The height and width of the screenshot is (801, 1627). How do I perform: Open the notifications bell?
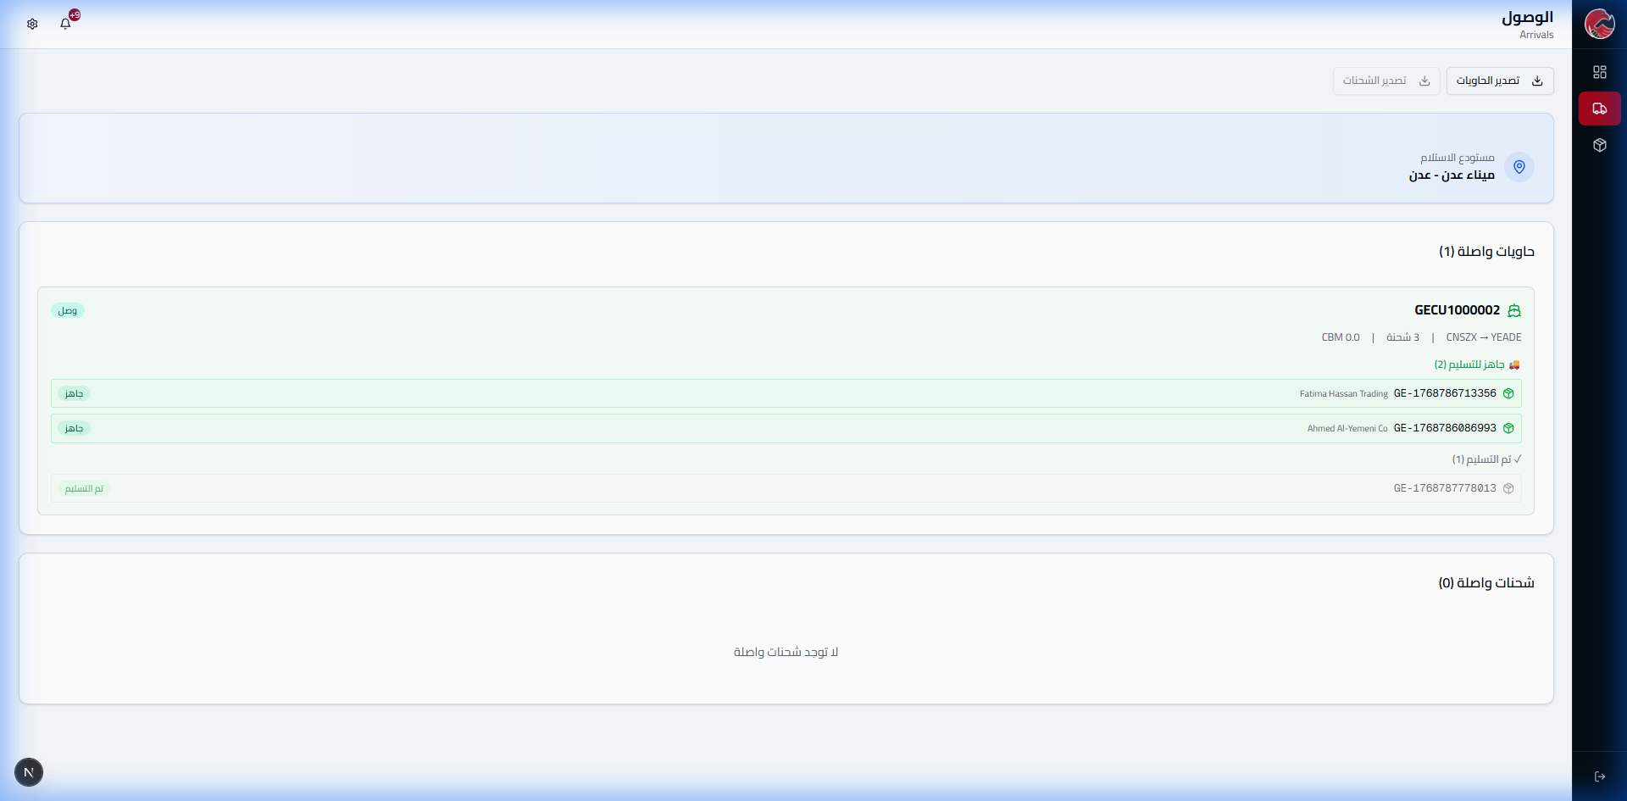[x=65, y=24]
